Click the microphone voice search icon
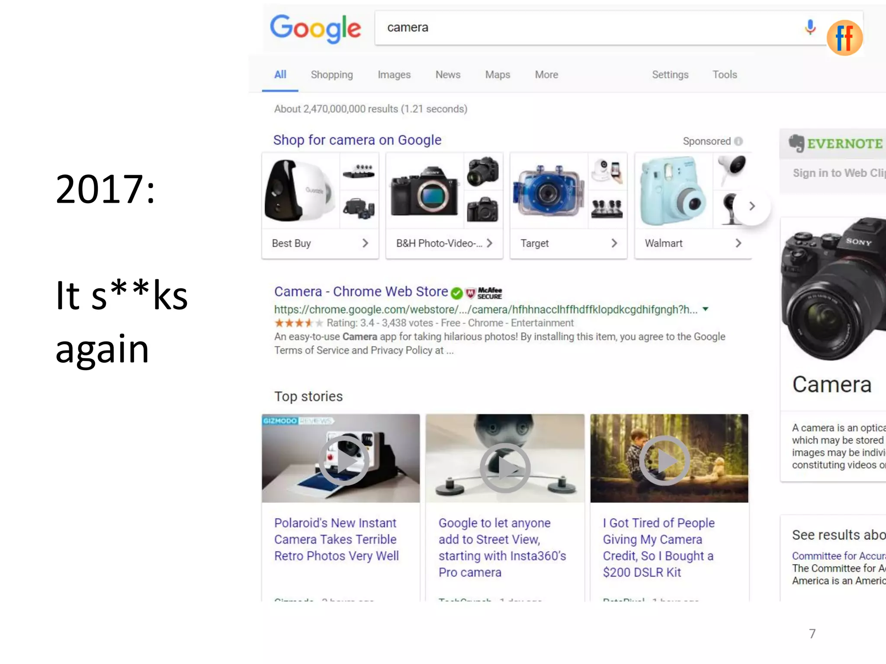 [810, 27]
